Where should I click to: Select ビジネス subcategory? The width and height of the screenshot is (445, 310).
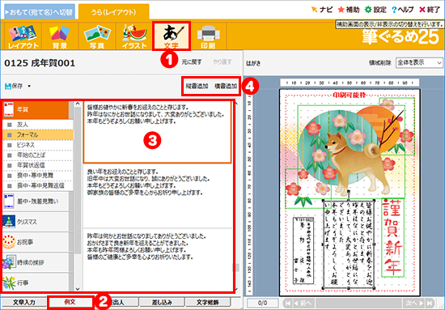38,145
